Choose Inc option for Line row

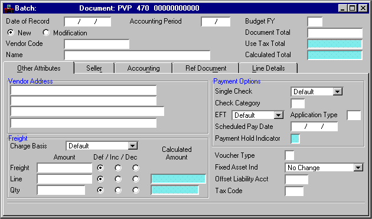118,179
